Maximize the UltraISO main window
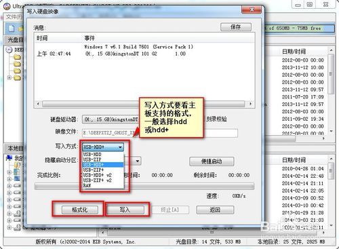The width and height of the screenshot is (339, 249). (310, 5)
